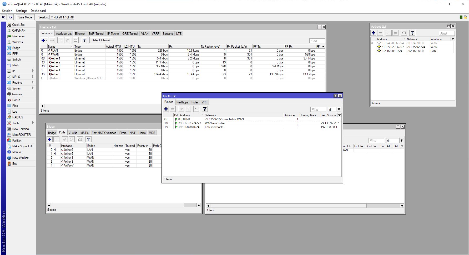Add a new address in Address List
This screenshot has width=469, height=255.
click(374, 33)
